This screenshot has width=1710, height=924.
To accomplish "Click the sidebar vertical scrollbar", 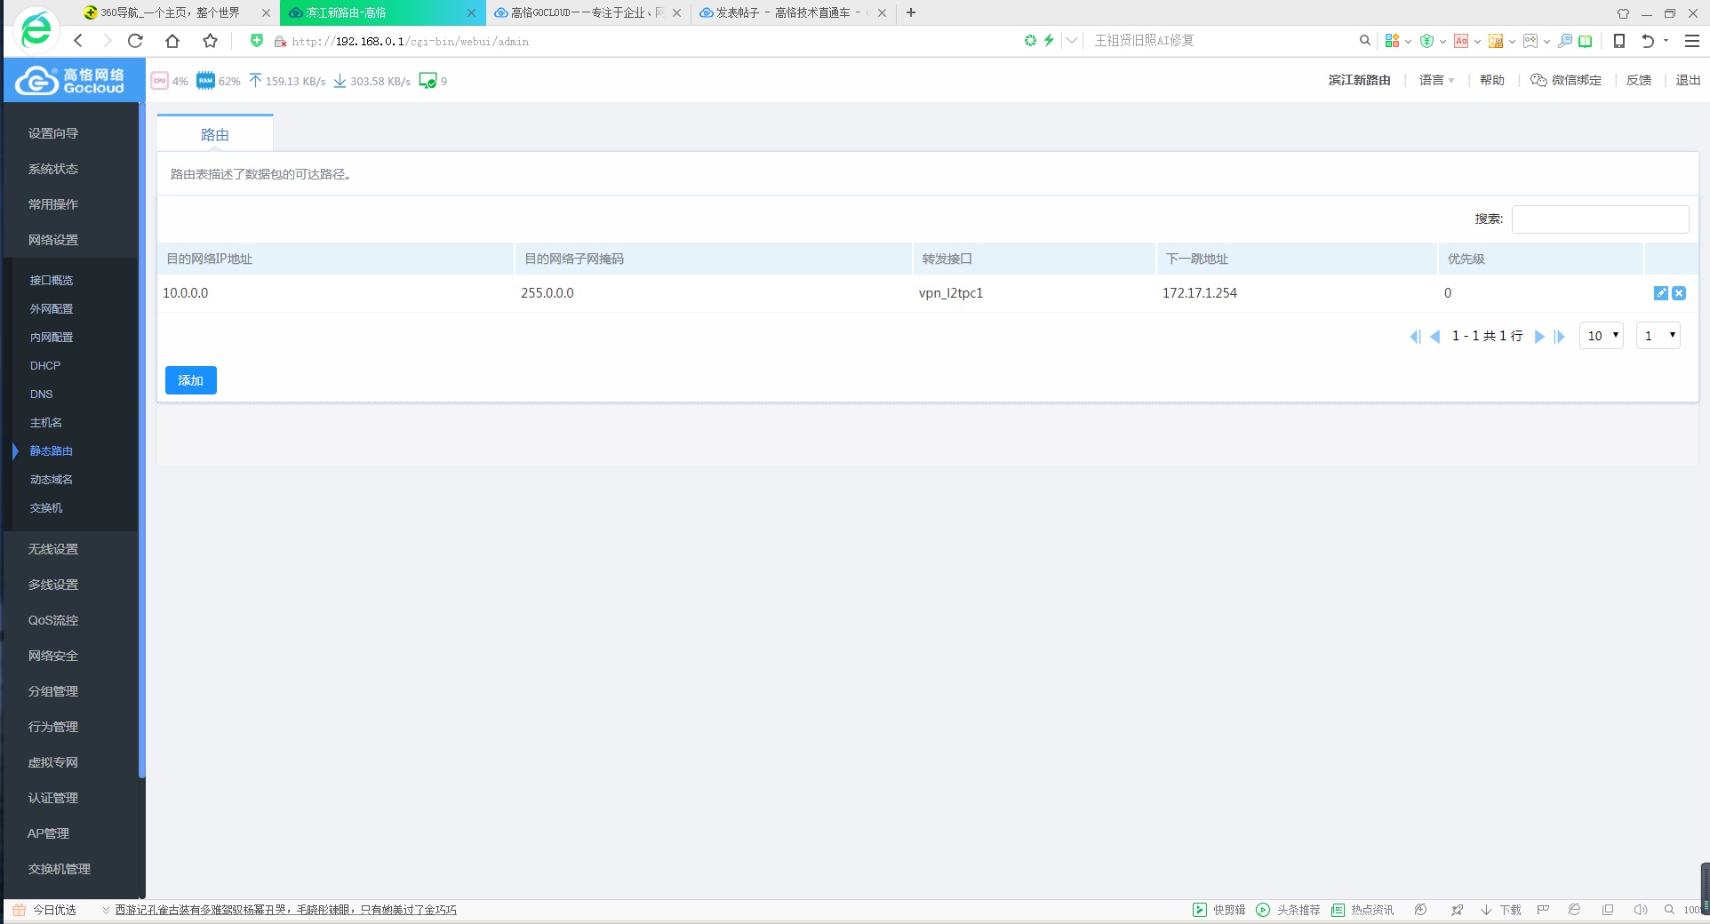I will tap(142, 440).
